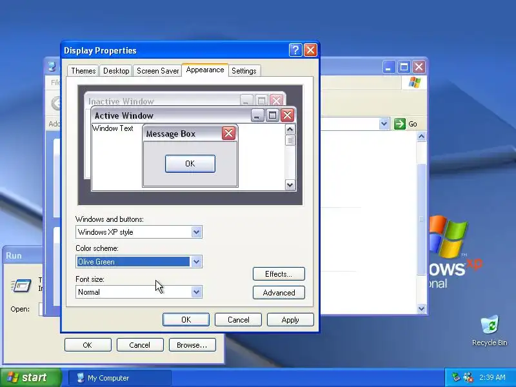Expand the Color scheme dropdown arrow

(x=197, y=262)
